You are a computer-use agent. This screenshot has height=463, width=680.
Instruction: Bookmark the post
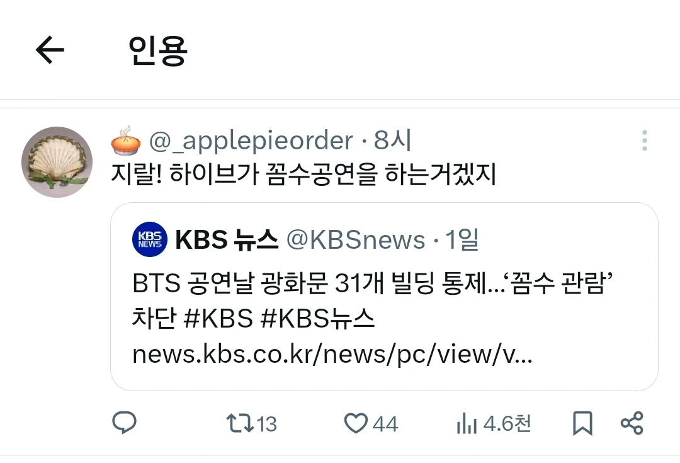click(582, 423)
